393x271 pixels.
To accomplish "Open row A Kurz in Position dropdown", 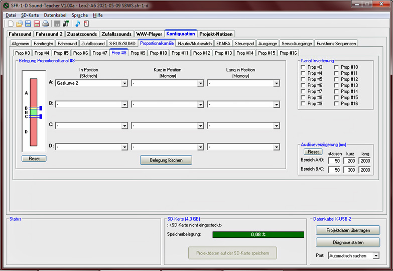I will (x=168, y=83).
